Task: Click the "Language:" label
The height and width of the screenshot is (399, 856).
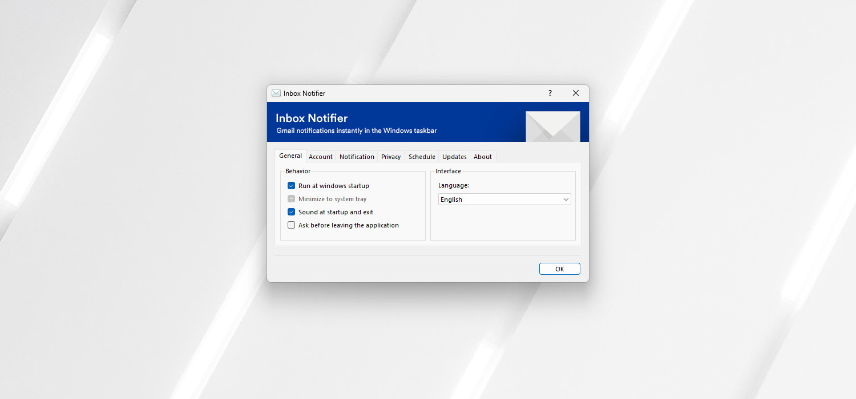Action: [x=454, y=186]
